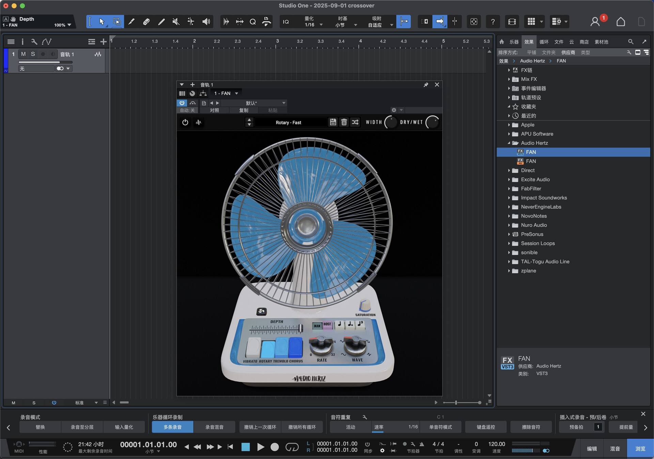Toggle FAN plugin power in header
Screen dimensions: 654x459
(x=182, y=103)
